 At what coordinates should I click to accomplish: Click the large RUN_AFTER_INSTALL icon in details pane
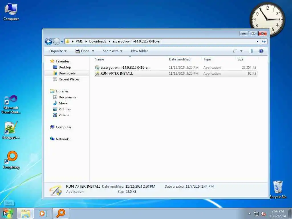click(56, 190)
